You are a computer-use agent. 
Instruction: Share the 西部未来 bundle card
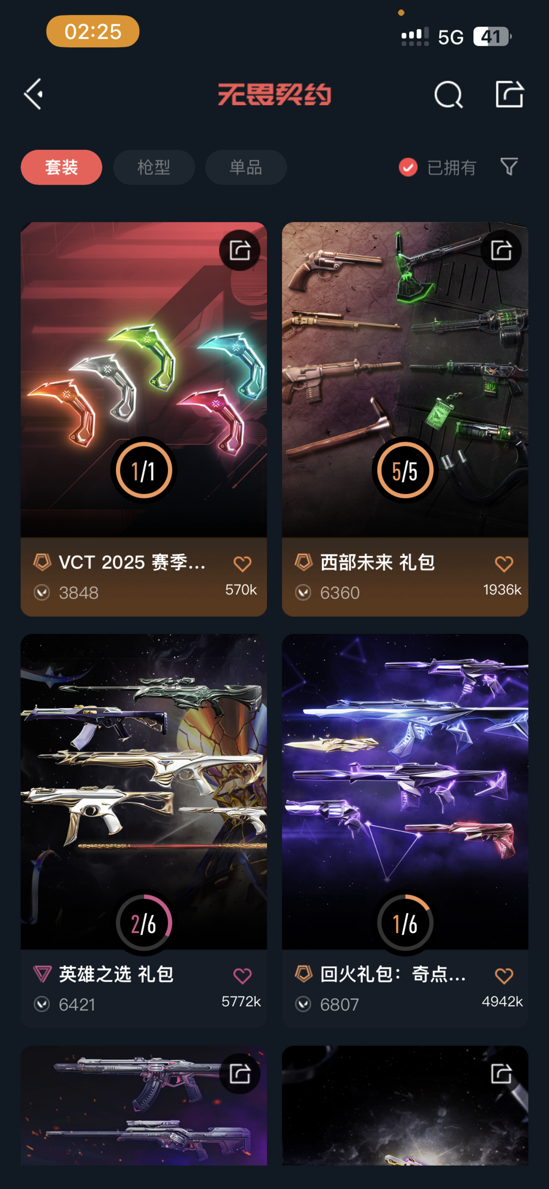(501, 250)
